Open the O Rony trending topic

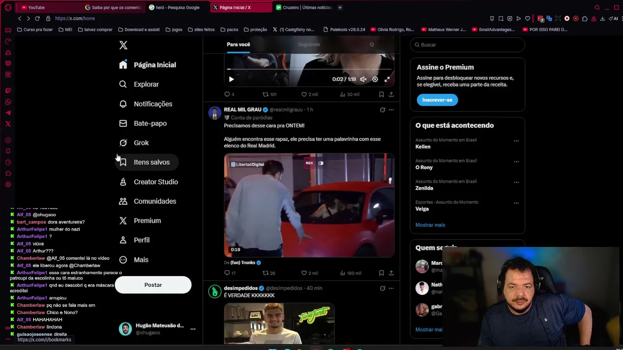[x=424, y=167]
